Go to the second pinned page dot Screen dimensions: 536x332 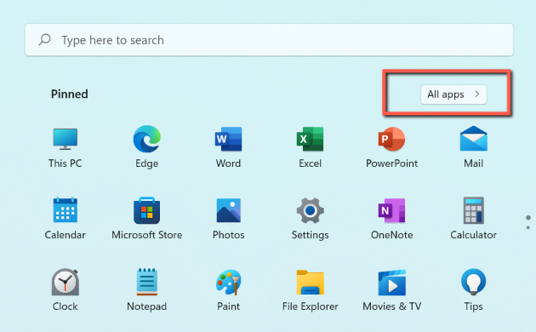pyautogui.click(x=528, y=227)
